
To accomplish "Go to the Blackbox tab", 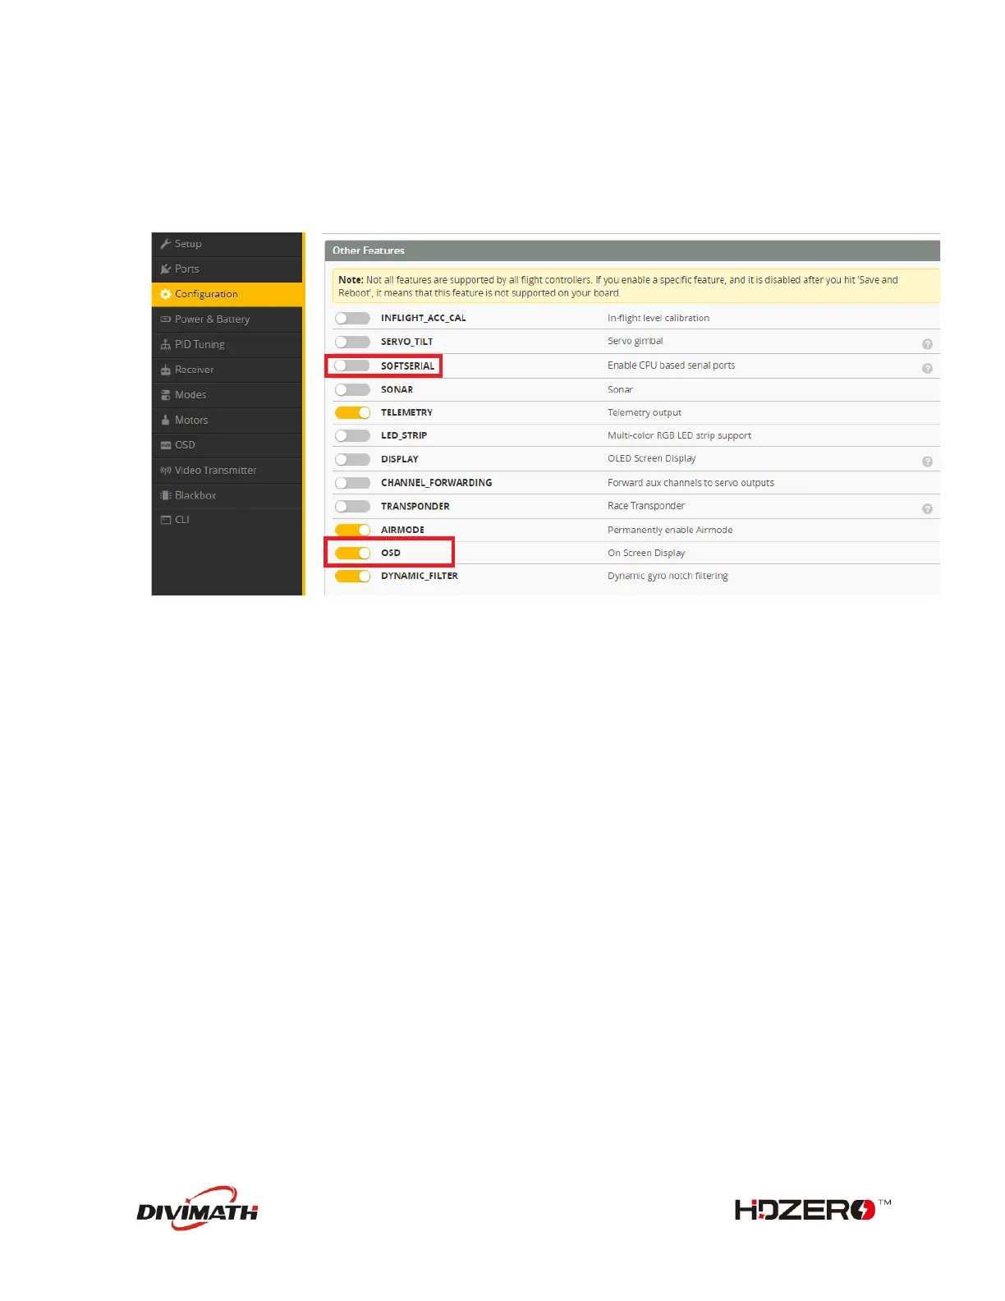I will [x=227, y=495].
